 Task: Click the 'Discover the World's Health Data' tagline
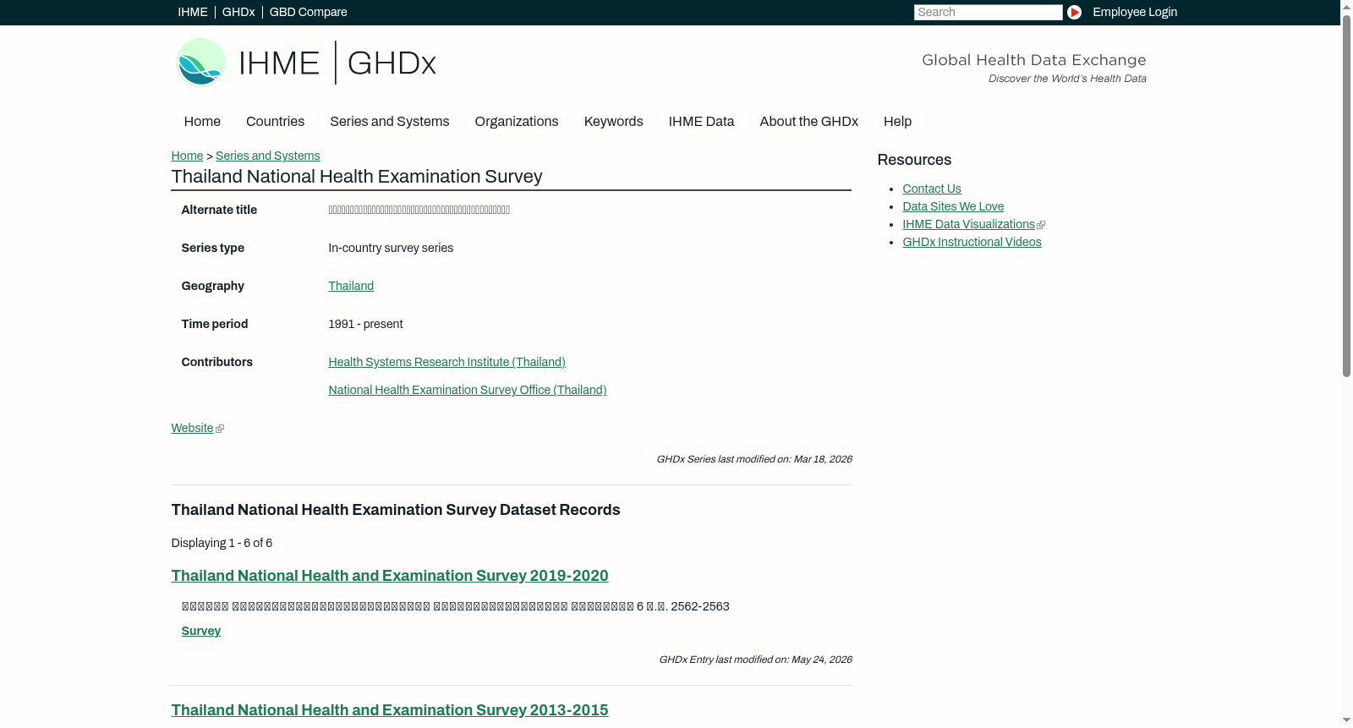pyautogui.click(x=1067, y=79)
